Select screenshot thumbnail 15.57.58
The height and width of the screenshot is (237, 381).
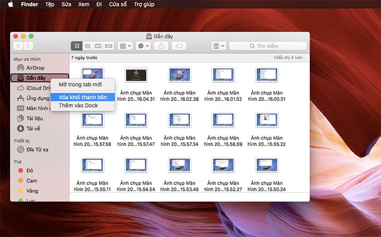point(93,120)
